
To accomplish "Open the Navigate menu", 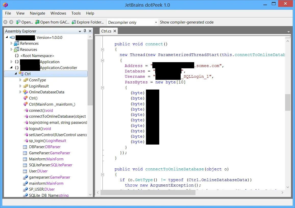I will point(38,13).
